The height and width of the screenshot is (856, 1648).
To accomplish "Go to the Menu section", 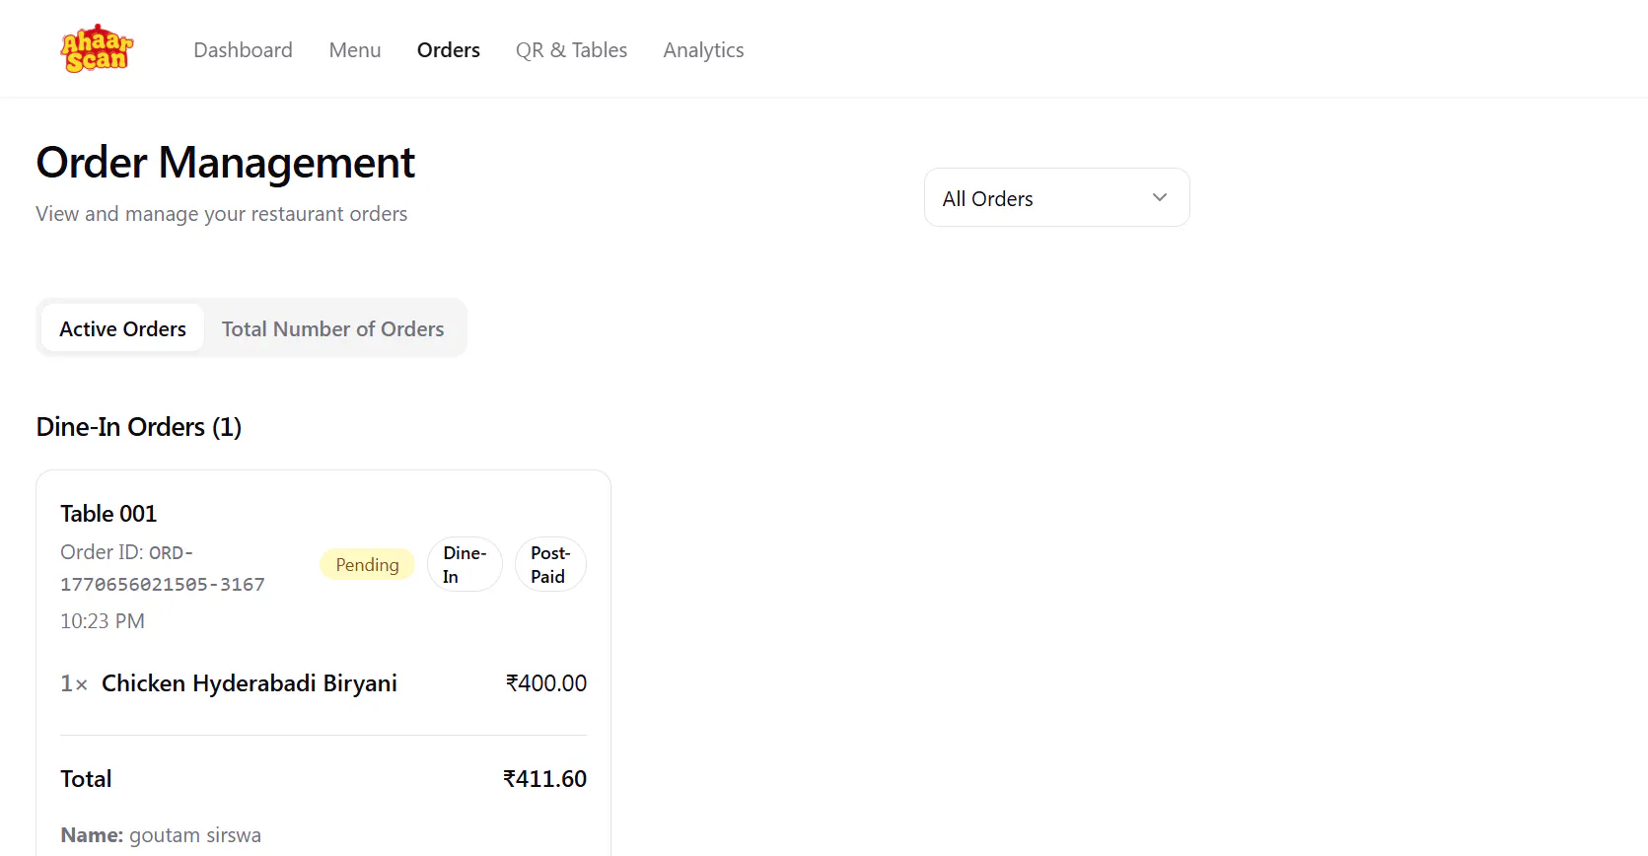I will (355, 50).
